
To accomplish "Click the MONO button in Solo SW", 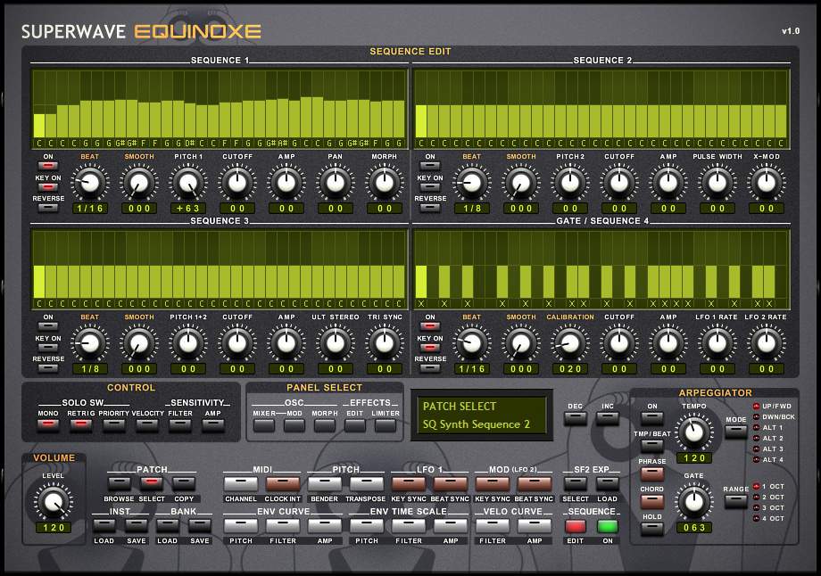I will point(48,424).
